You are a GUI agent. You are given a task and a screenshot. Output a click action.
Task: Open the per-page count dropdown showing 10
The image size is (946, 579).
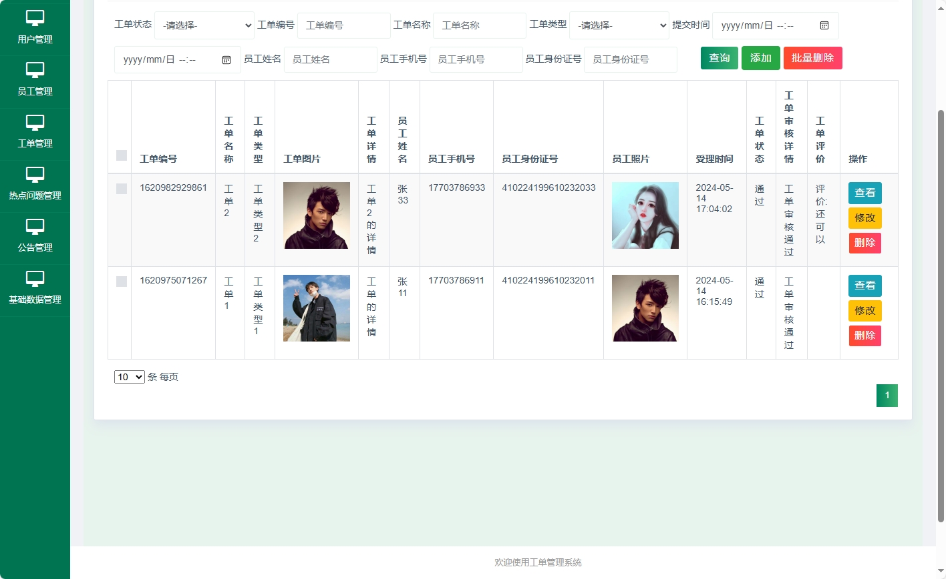(x=129, y=377)
